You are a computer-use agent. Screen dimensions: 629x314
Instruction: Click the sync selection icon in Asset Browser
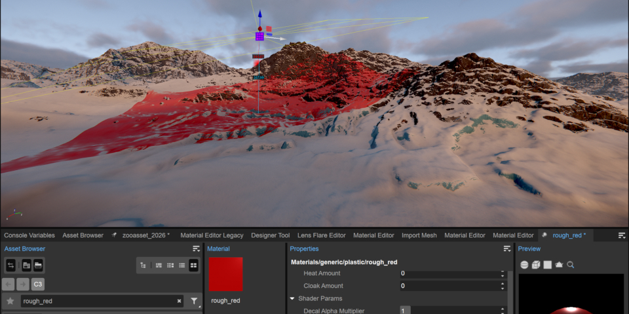click(x=11, y=265)
